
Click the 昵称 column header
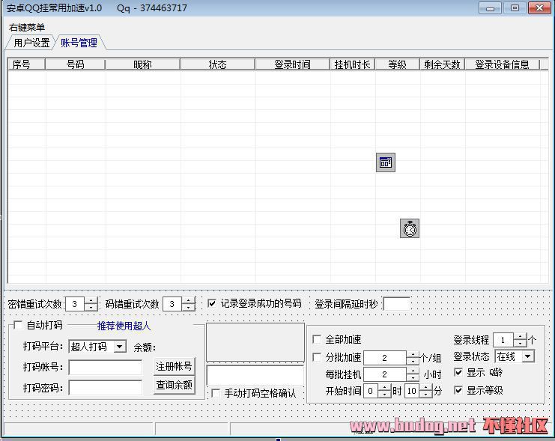point(142,64)
